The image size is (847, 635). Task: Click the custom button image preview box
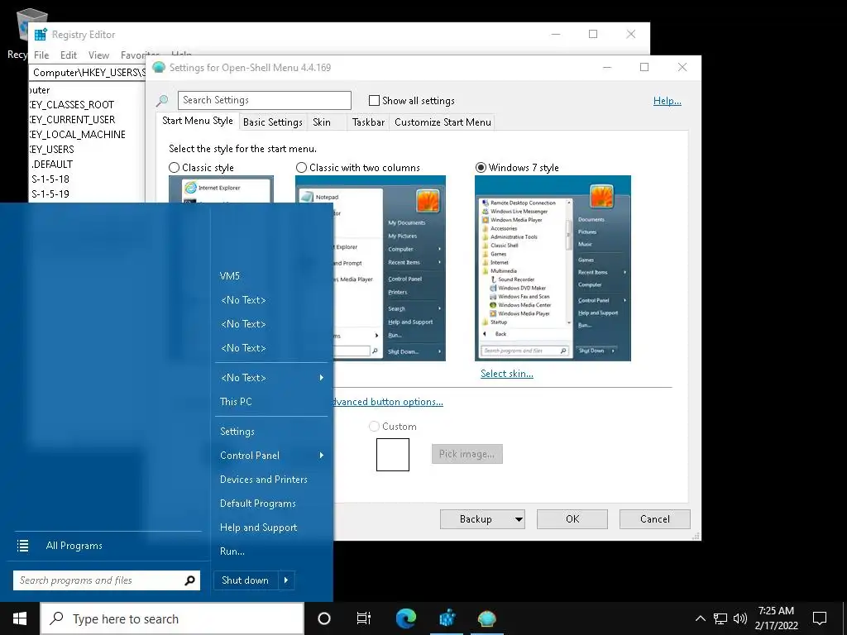pos(393,455)
